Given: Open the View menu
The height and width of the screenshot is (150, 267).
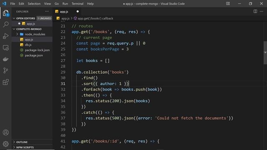Looking at the screenshot, I should [x=48, y=4].
